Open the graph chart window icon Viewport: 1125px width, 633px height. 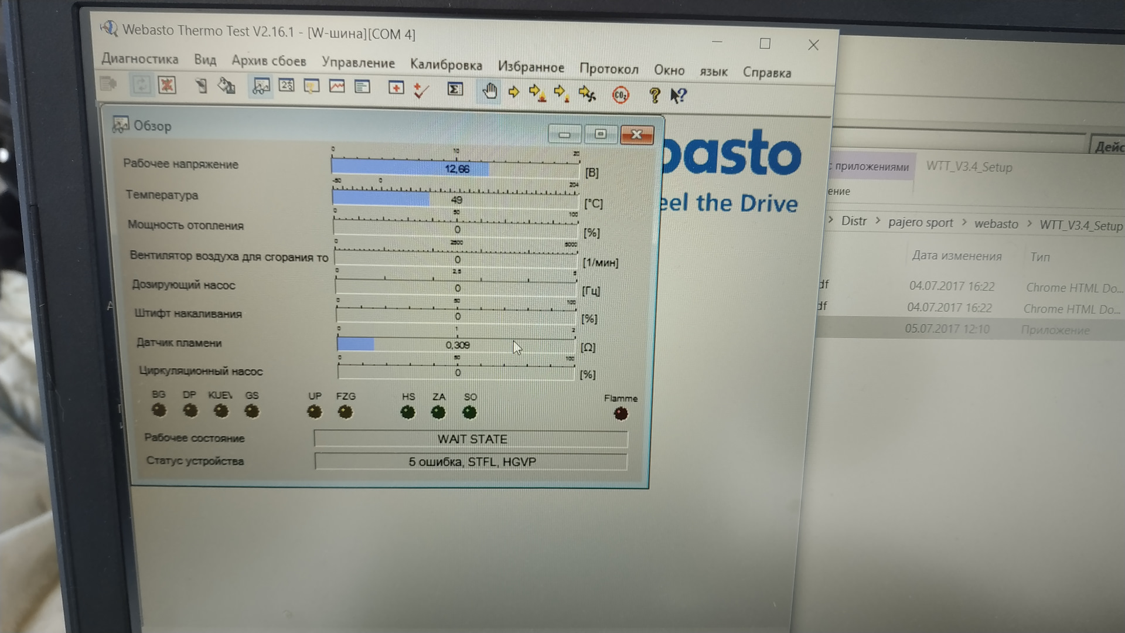click(x=337, y=87)
